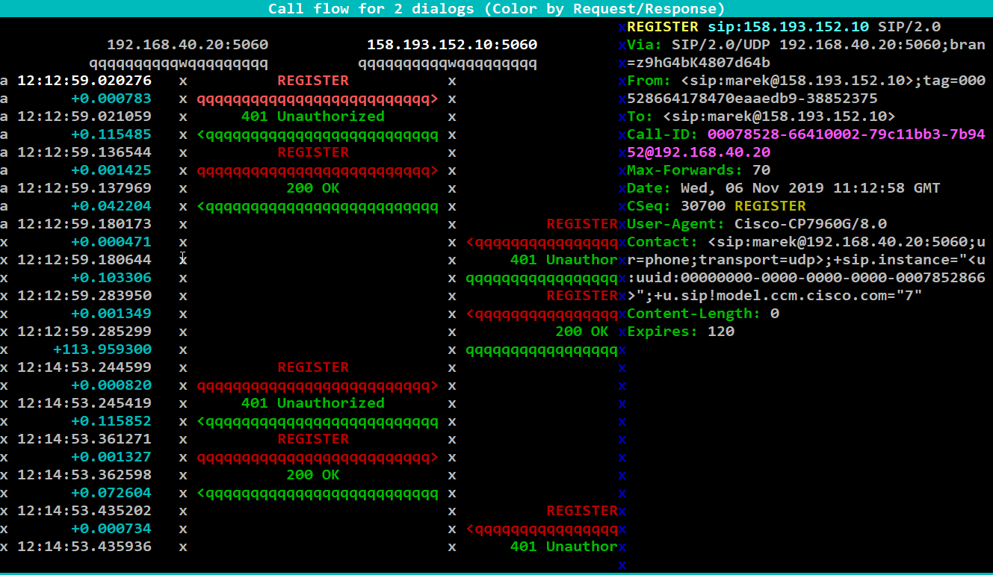Select the first REGISTER message arrow
Viewport: 993px width, 575px height.
pos(313,80)
